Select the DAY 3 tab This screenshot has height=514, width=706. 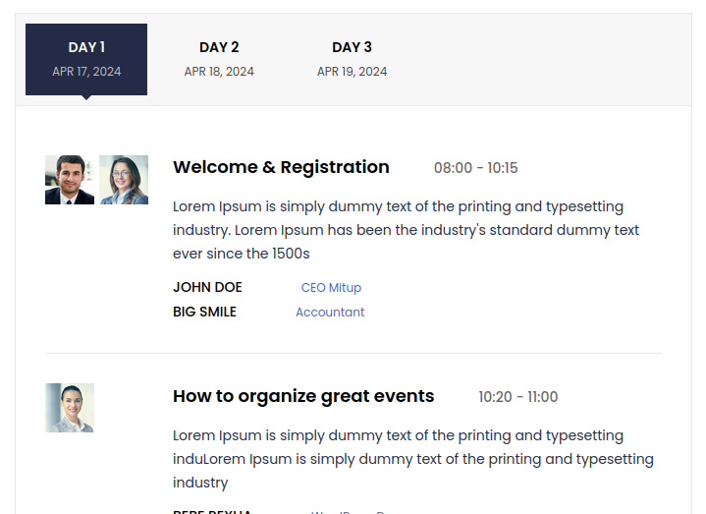click(352, 48)
